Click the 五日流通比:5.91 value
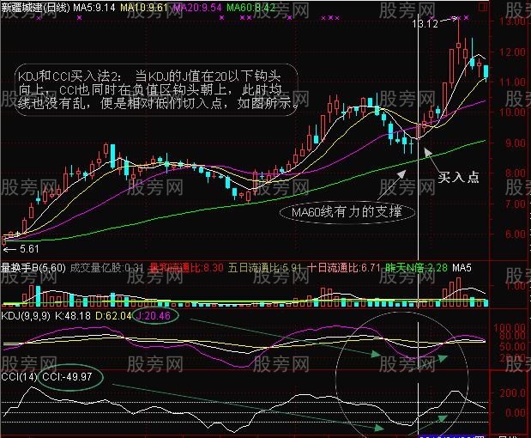 (264, 268)
